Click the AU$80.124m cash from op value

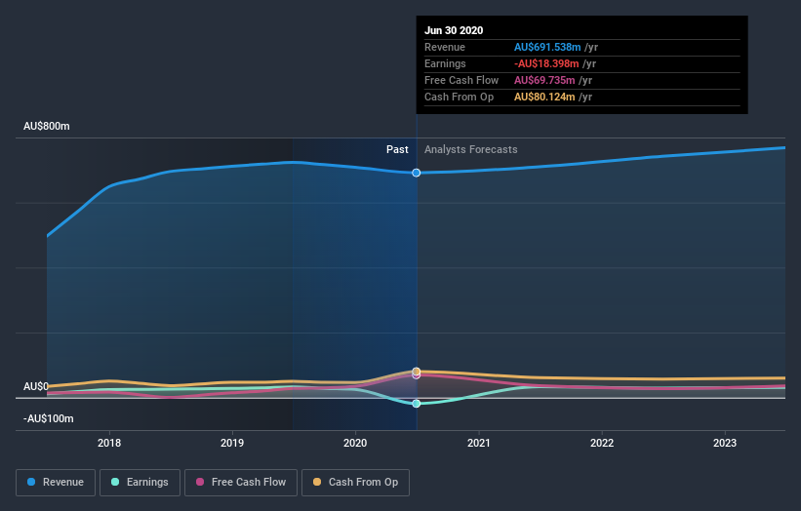click(544, 97)
